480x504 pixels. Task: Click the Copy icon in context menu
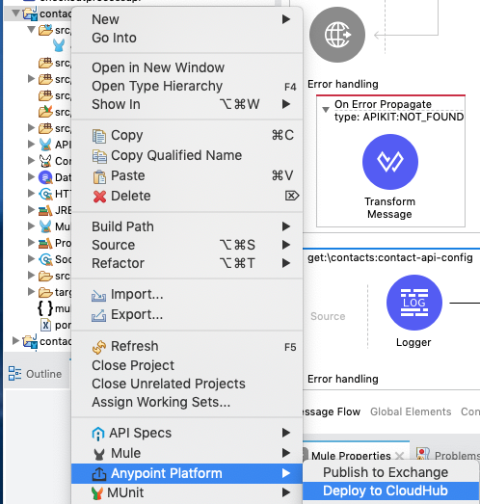99,136
